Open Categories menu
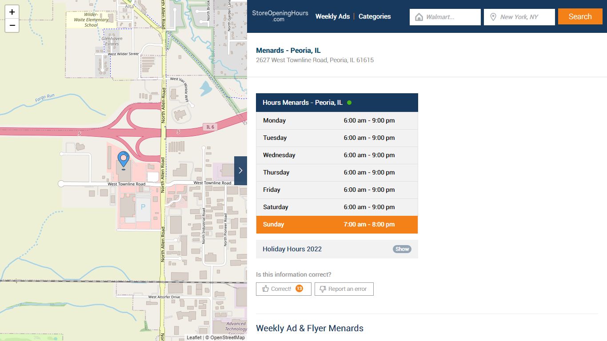 (x=375, y=16)
